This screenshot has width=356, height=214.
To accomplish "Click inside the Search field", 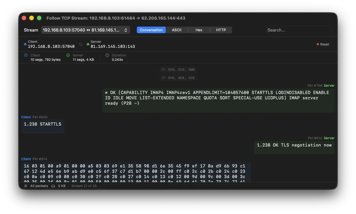I will [x=299, y=30].
